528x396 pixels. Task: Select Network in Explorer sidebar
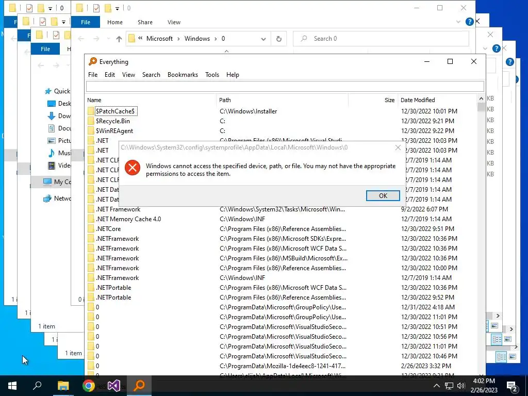click(x=57, y=199)
